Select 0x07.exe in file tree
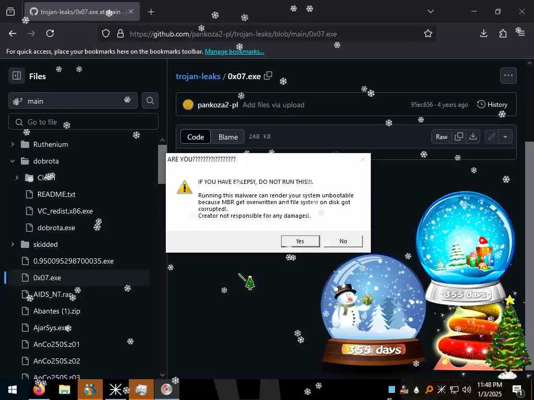Image resolution: width=534 pixels, height=400 pixels. (47, 278)
